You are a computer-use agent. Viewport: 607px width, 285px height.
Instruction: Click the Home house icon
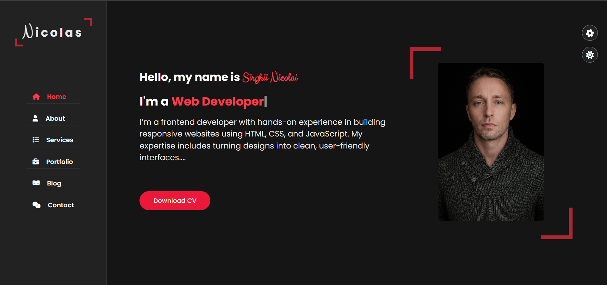(36, 97)
